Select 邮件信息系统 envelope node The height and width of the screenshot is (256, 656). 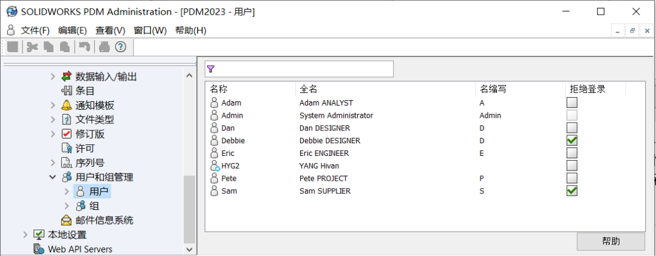point(104,220)
